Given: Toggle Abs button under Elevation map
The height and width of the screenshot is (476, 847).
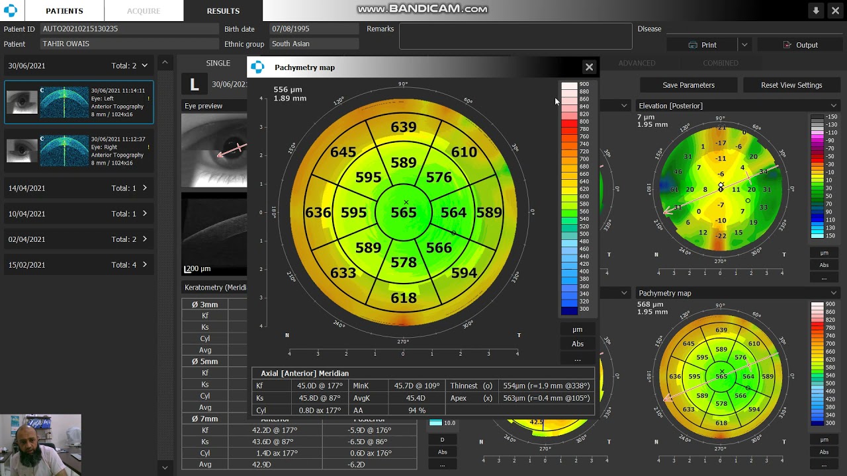Looking at the screenshot, I should tap(824, 265).
